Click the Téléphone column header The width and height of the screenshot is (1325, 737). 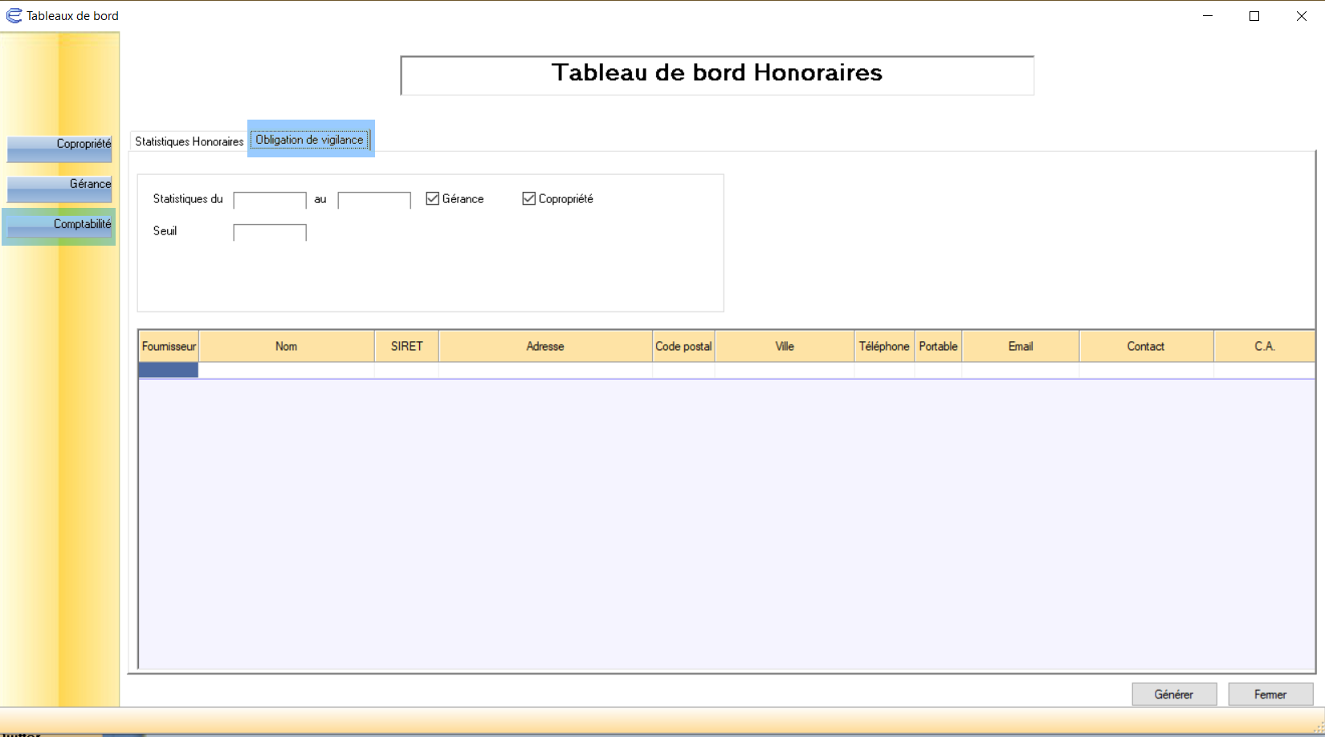click(x=884, y=346)
